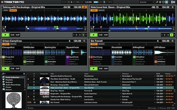This screenshot has height=110, width=177.
Task: Play Remix Deck D
Action: tap(94, 68)
